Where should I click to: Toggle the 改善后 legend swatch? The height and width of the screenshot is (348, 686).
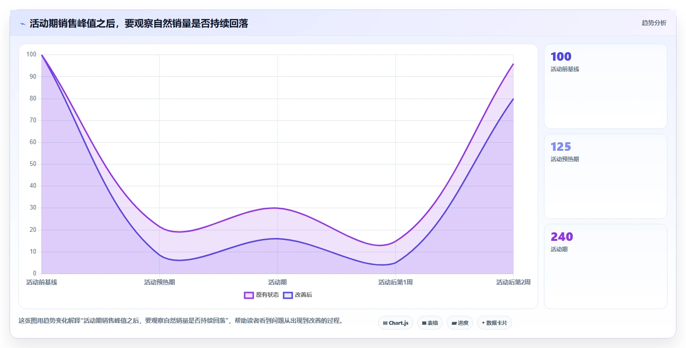coord(287,295)
